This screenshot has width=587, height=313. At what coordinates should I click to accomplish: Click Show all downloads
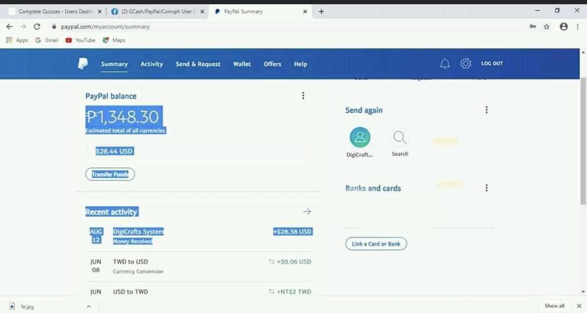[554, 306]
